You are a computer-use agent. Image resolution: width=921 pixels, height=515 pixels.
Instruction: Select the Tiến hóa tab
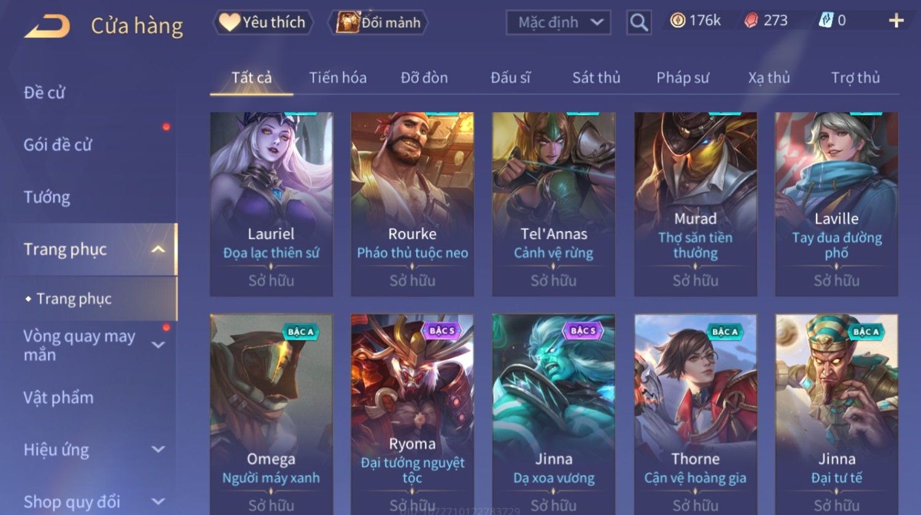click(x=338, y=78)
